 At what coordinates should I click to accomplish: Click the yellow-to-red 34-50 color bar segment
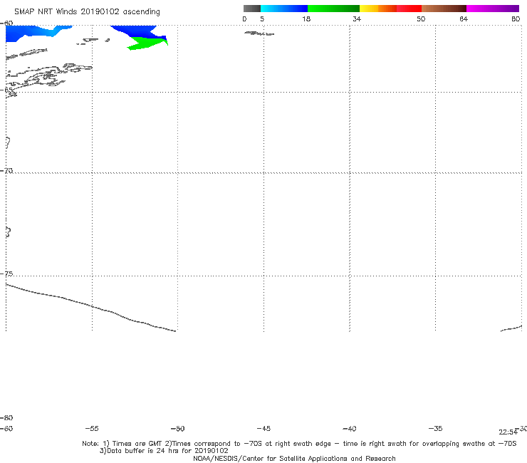click(x=390, y=9)
